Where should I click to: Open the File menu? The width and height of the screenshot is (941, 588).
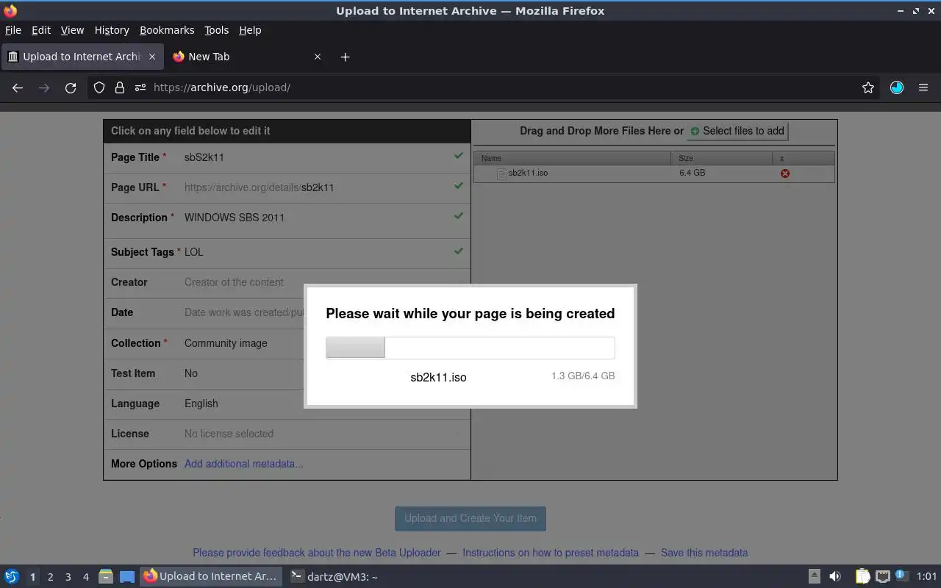coord(13,30)
